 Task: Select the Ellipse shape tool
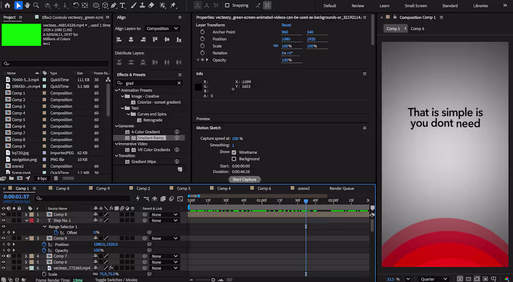tap(96, 6)
